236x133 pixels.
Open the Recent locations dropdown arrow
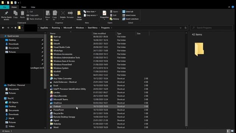(12, 28)
